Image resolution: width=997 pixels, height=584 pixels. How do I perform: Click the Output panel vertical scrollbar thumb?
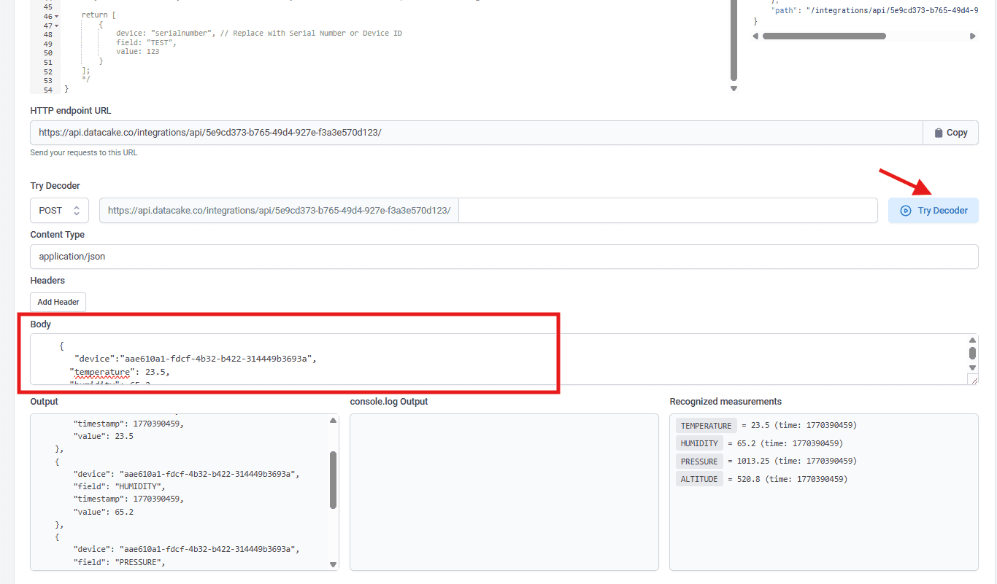334,479
